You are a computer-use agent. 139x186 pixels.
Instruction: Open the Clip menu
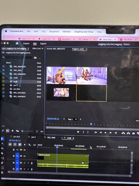44,31
